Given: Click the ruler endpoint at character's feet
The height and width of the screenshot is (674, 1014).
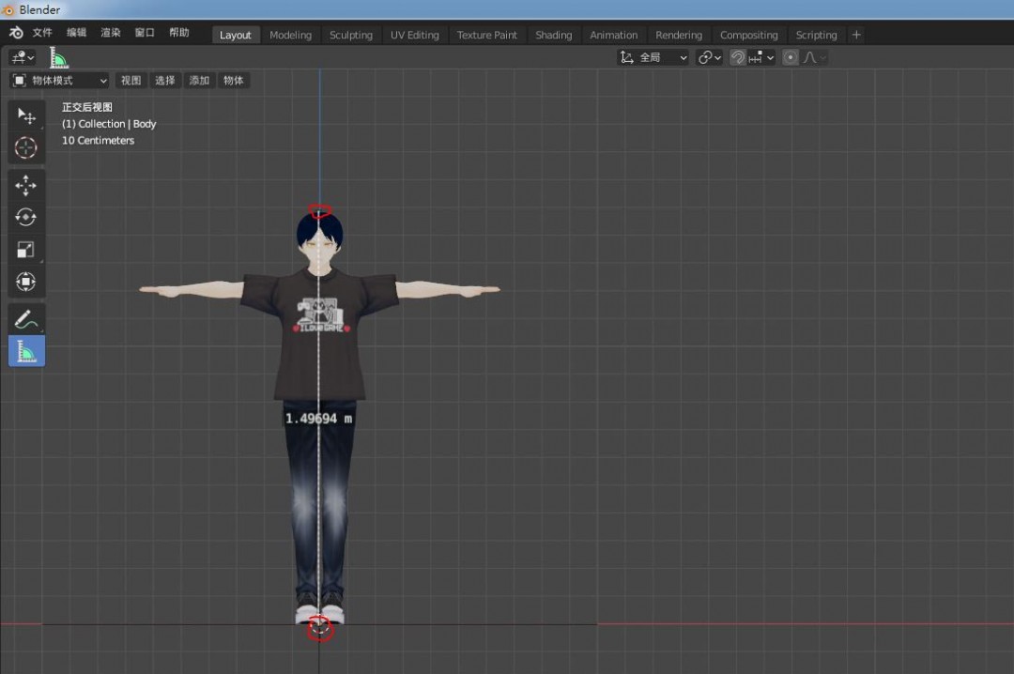Looking at the screenshot, I should 319,628.
